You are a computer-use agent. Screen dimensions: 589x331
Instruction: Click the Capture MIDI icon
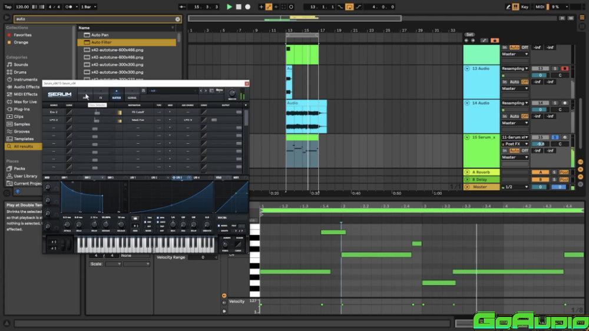[284, 6]
